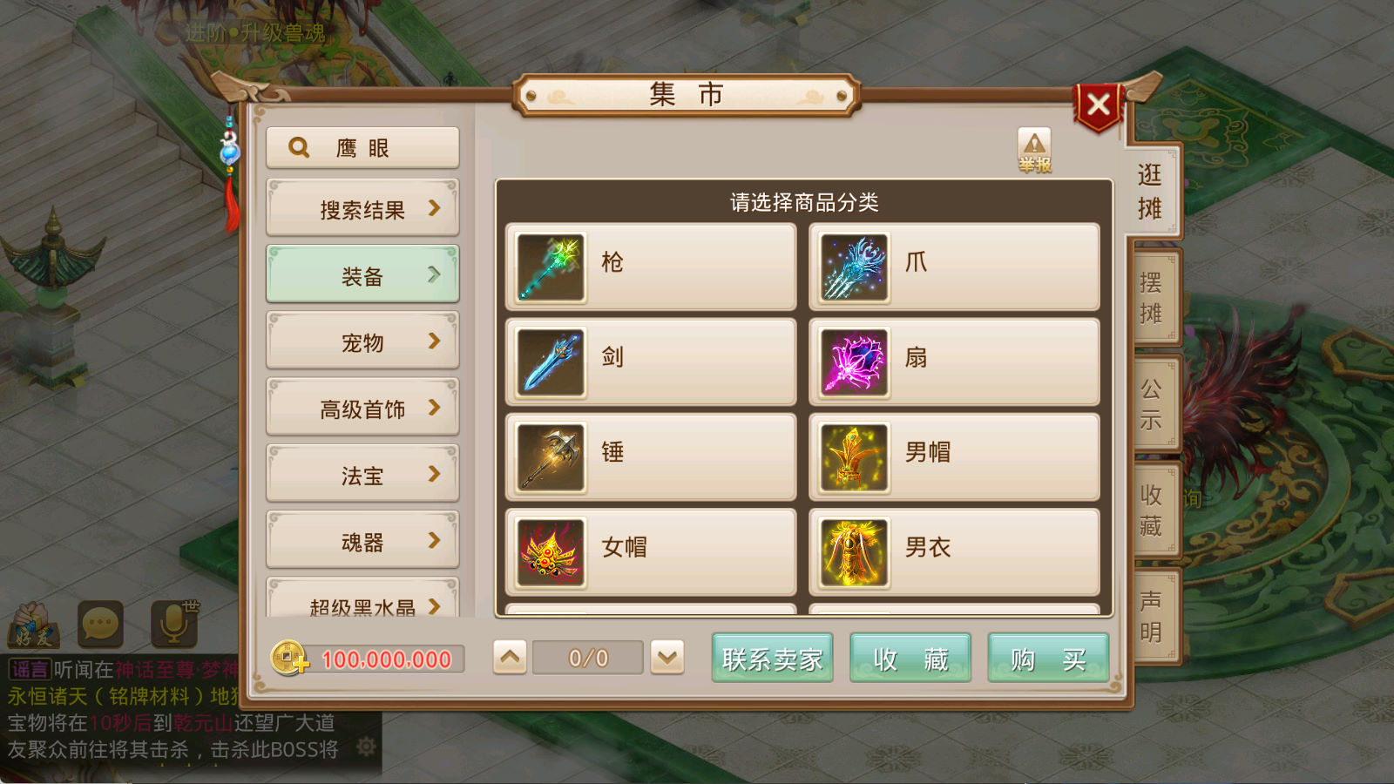Tap the 举报 report warning icon
This screenshot has height=784, width=1394.
coord(1034,151)
